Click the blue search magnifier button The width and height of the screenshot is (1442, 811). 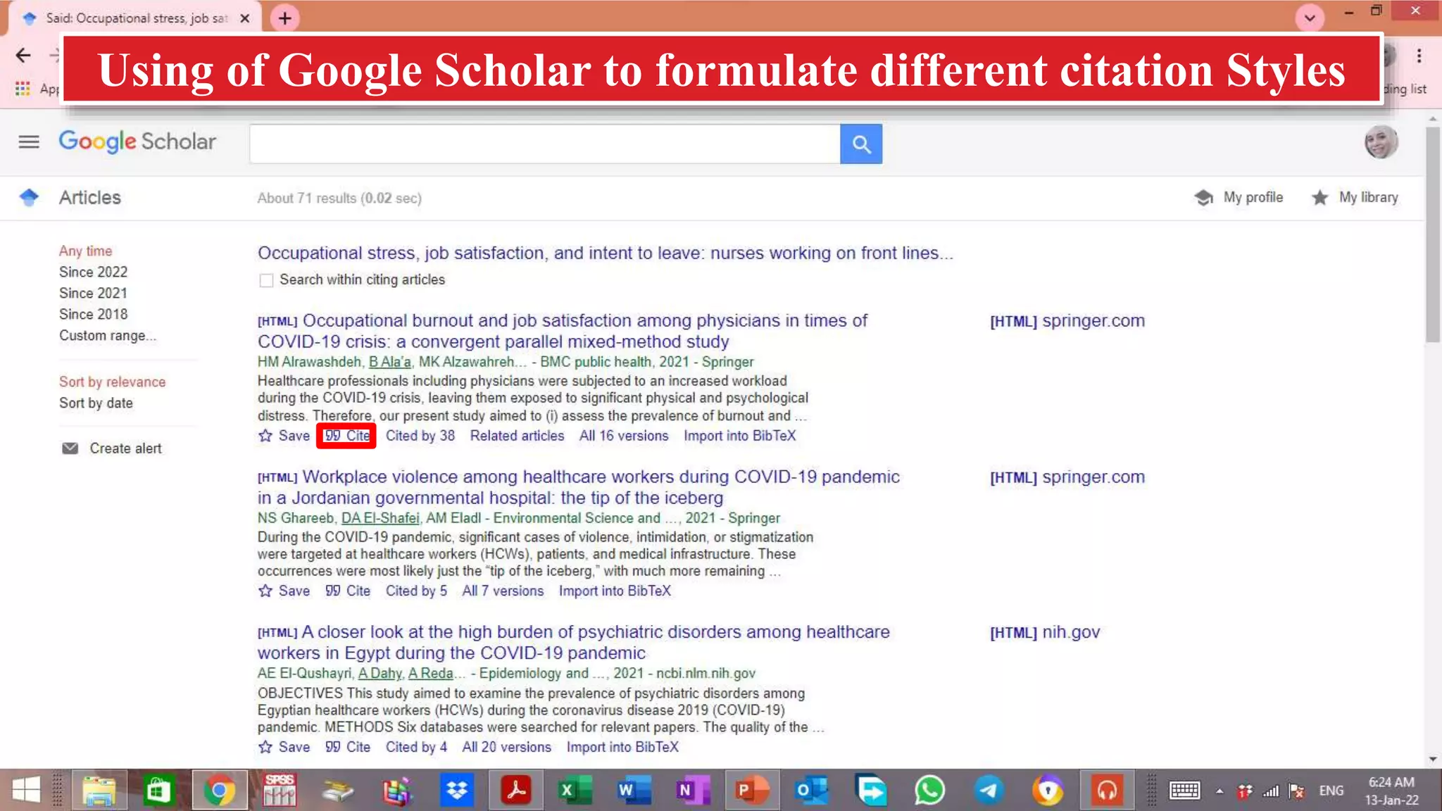point(861,144)
